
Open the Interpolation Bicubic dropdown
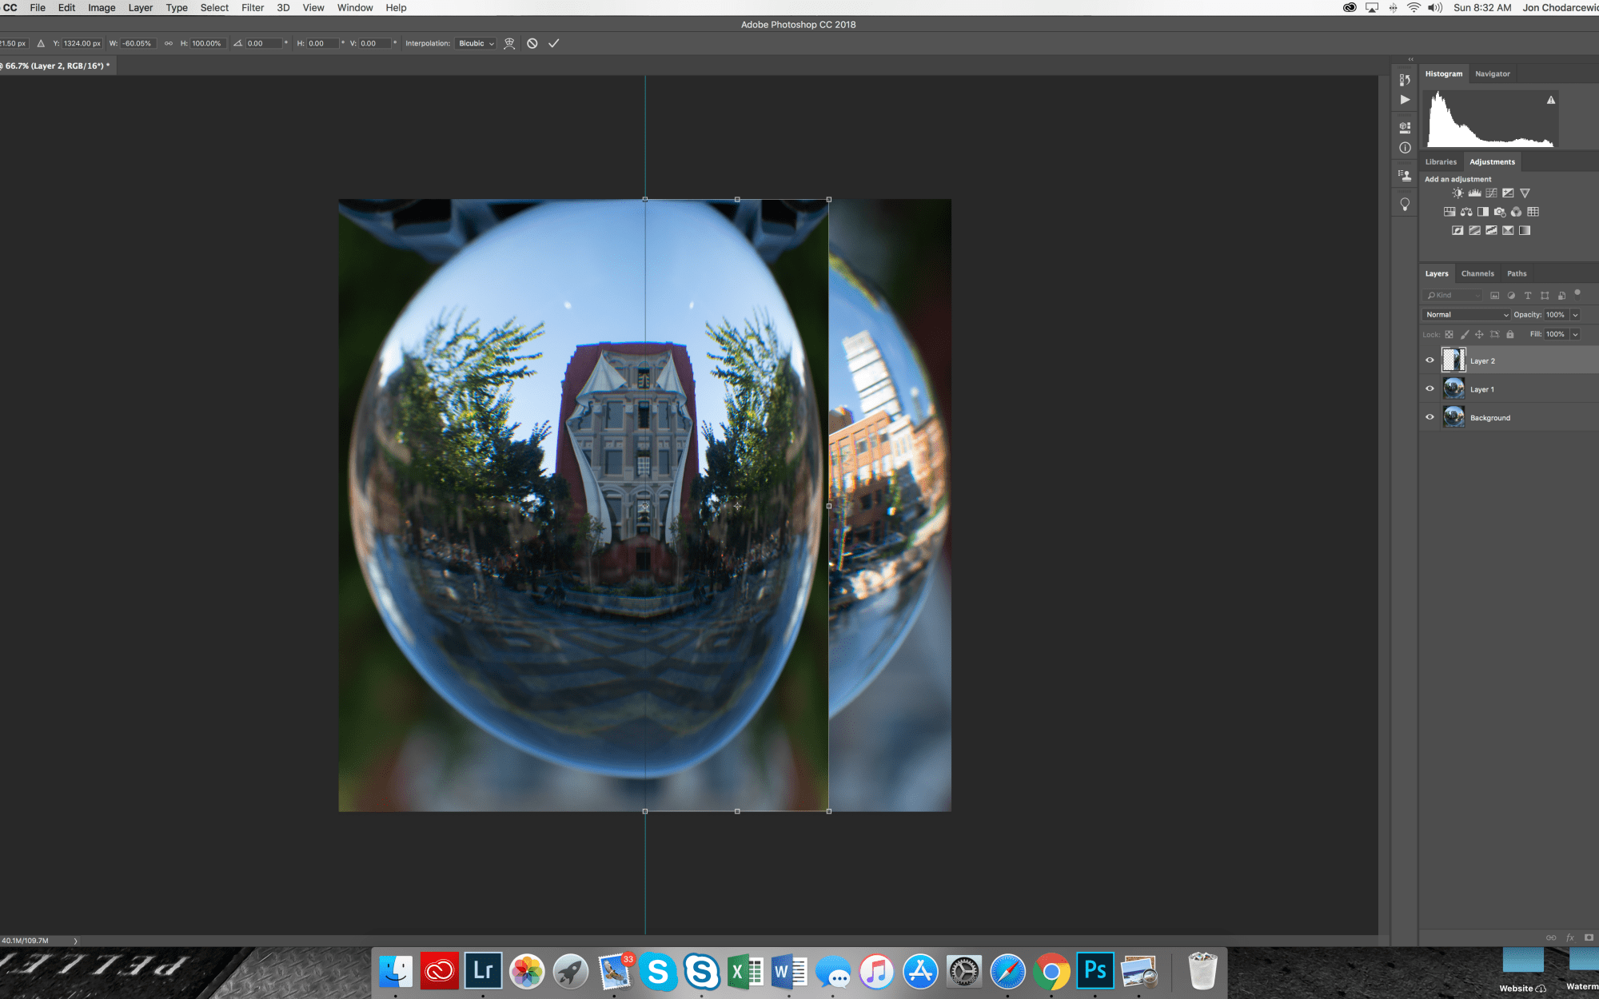point(477,43)
